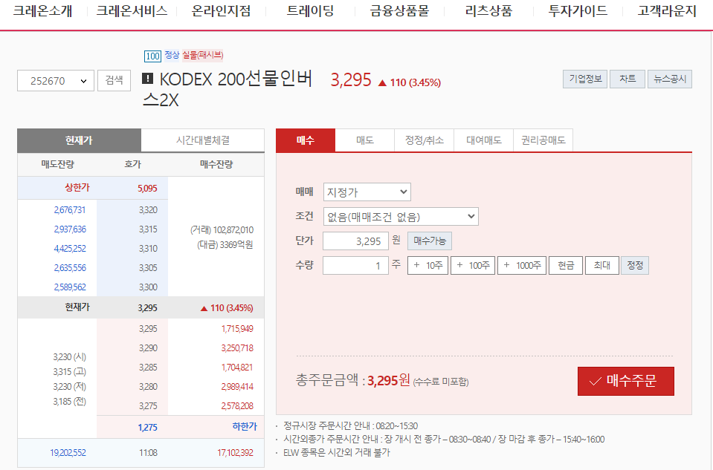Click the 검색 search button
Screen dimensions: 713x470
(x=114, y=80)
